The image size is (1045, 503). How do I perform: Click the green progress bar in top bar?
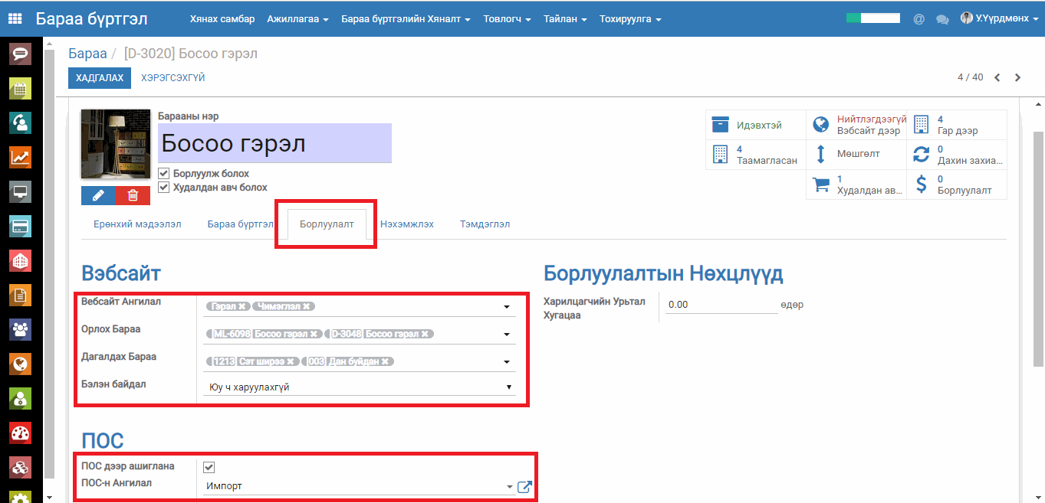873,18
